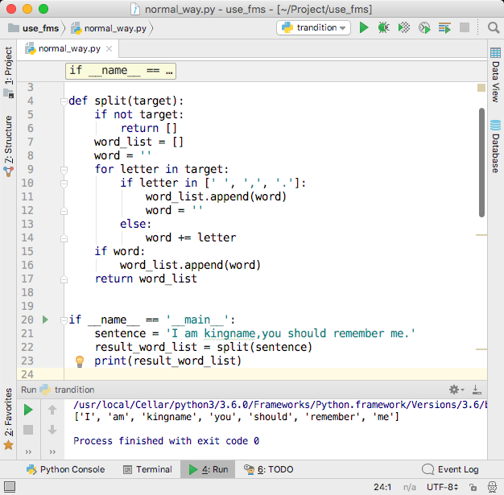Open the 6: TODO tool tab
The image size is (504, 495).
coord(269,469)
